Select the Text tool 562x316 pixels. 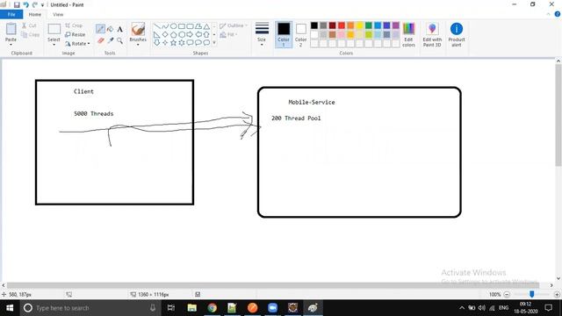(120, 29)
